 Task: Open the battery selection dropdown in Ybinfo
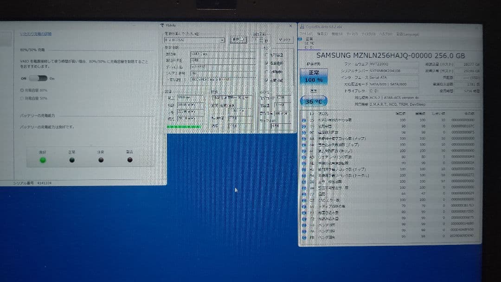pyautogui.click(x=222, y=40)
